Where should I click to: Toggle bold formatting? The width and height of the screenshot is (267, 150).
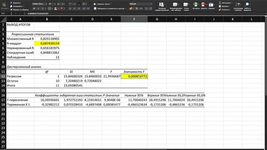click(x=34, y=8)
